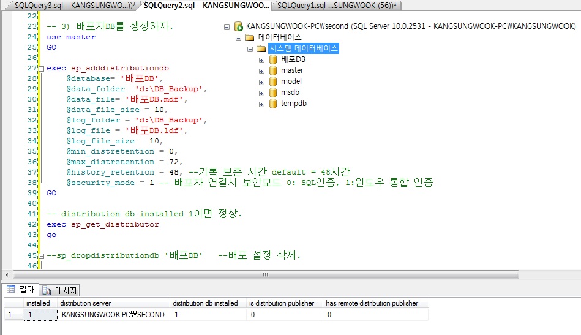Expand the model database node
The height and width of the screenshot is (335, 581).
[x=261, y=82]
